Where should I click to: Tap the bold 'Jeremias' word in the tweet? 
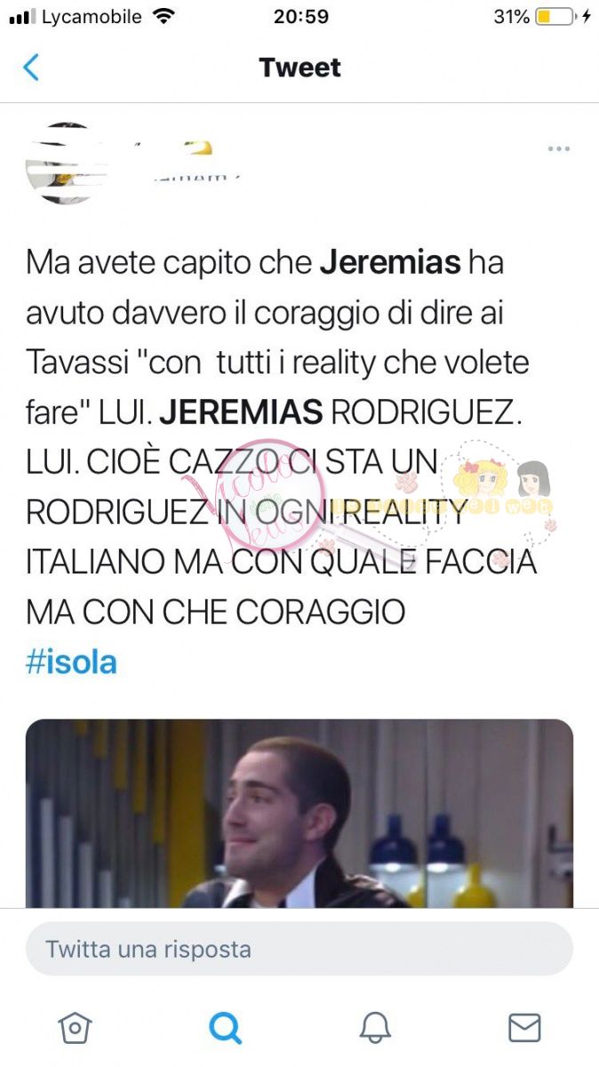390,262
